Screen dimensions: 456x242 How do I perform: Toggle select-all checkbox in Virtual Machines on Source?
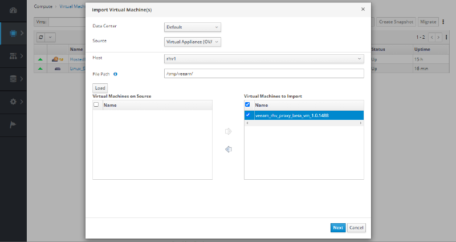[96, 104]
